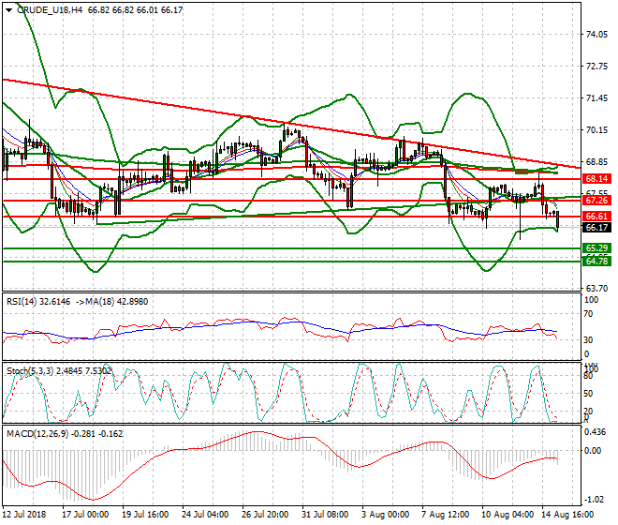Click the 26 Jul 20:00 time label

point(265,515)
